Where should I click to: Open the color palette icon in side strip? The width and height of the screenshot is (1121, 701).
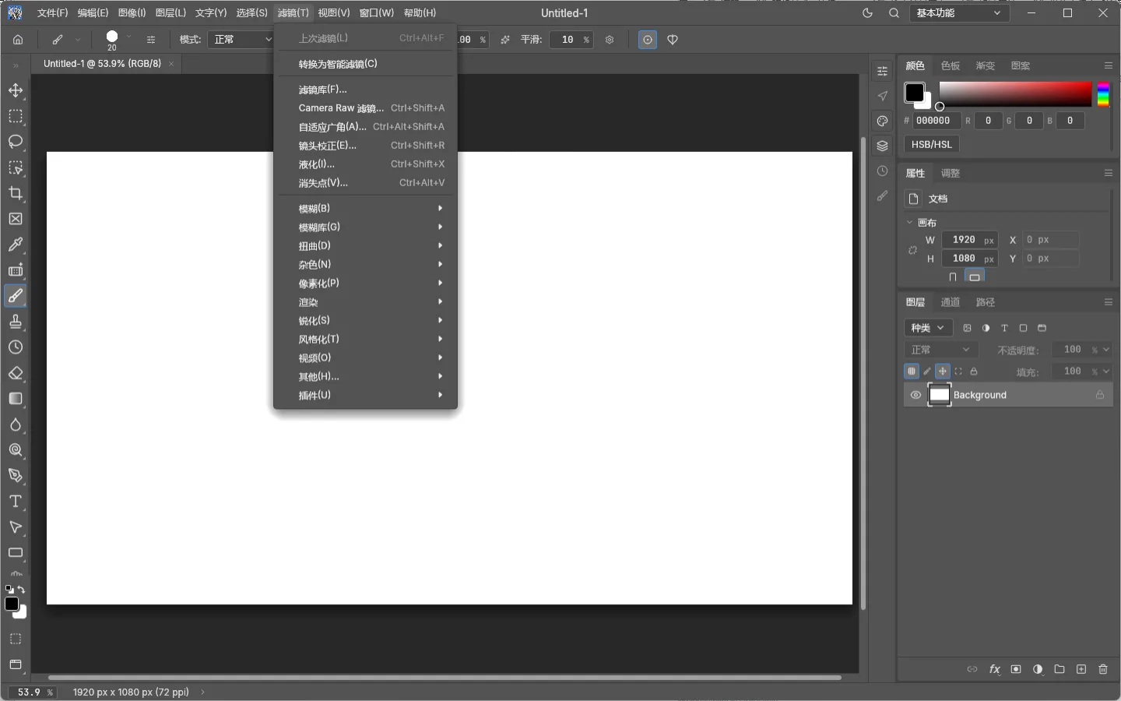click(x=882, y=121)
